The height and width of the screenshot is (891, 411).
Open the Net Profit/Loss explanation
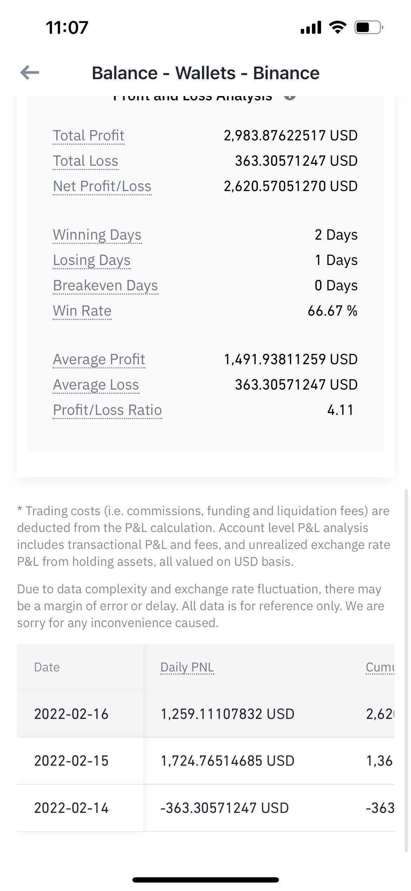tap(102, 186)
